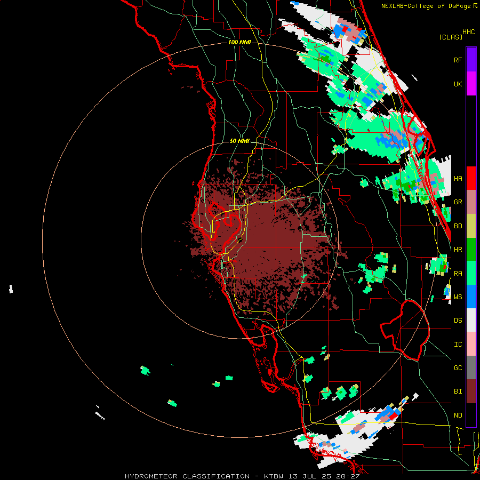Image resolution: width=480 pixels, height=480 pixels.
Task: Click the BI legend label
Action: pos(458,391)
